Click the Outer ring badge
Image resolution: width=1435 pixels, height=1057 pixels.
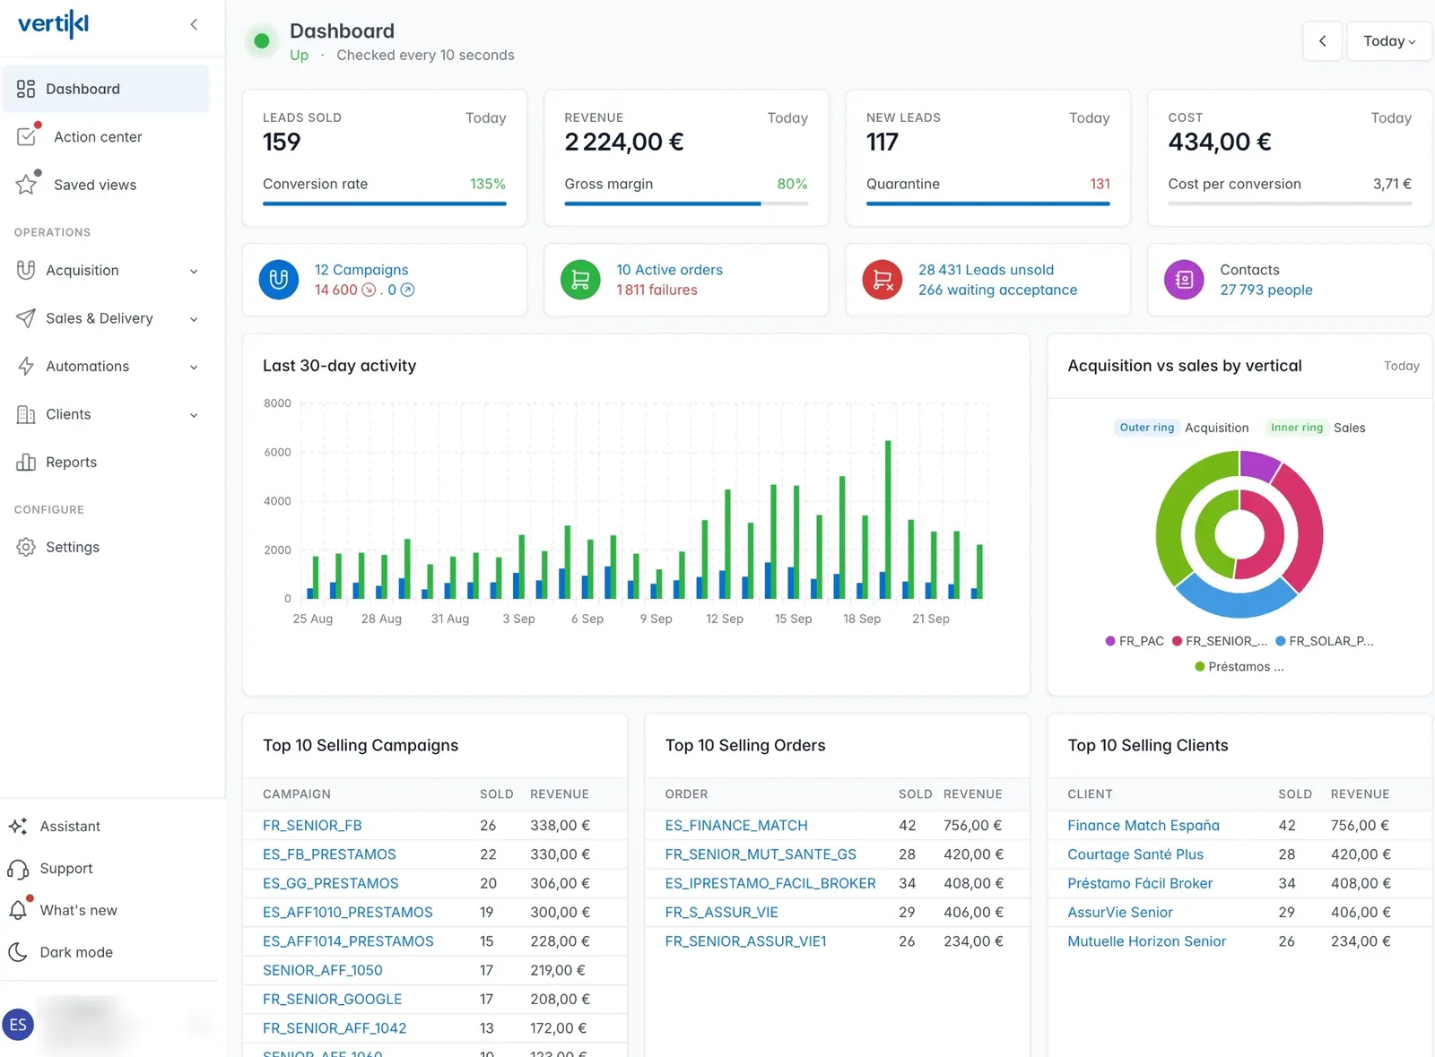1146,428
